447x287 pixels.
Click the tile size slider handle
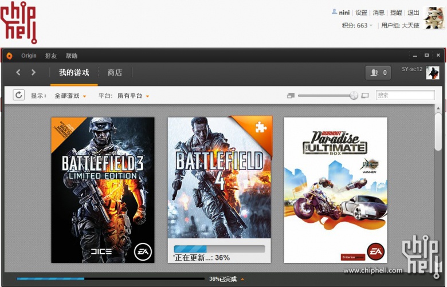(x=354, y=96)
